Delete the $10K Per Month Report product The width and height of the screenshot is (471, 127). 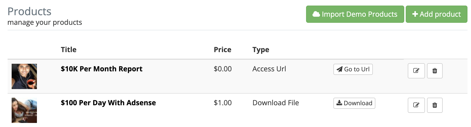435,71
